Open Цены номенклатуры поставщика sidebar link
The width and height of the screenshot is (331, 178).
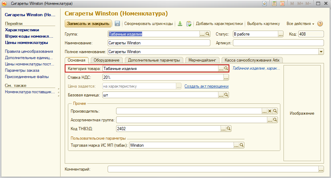click(x=30, y=64)
